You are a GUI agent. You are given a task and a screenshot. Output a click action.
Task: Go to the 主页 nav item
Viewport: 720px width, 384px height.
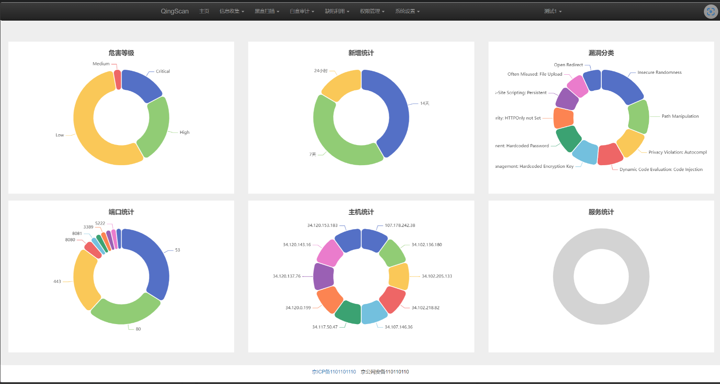204,11
